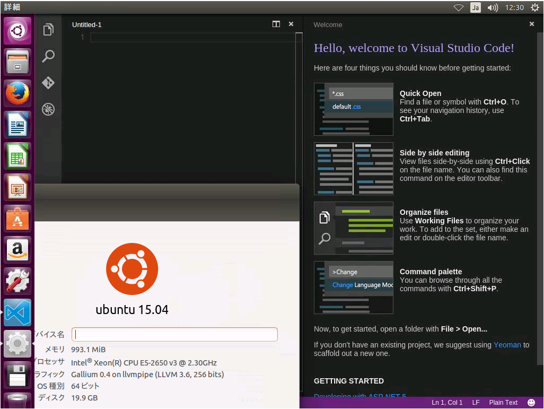Screen dimensions: 544x409
Task: Open the Search panel in VS Code
Action: [x=48, y=56]
